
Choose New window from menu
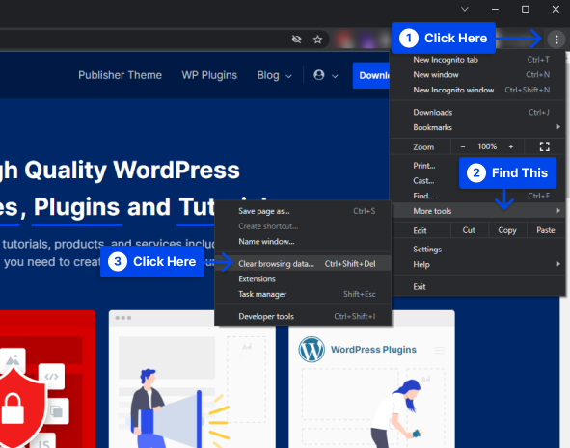477,75
